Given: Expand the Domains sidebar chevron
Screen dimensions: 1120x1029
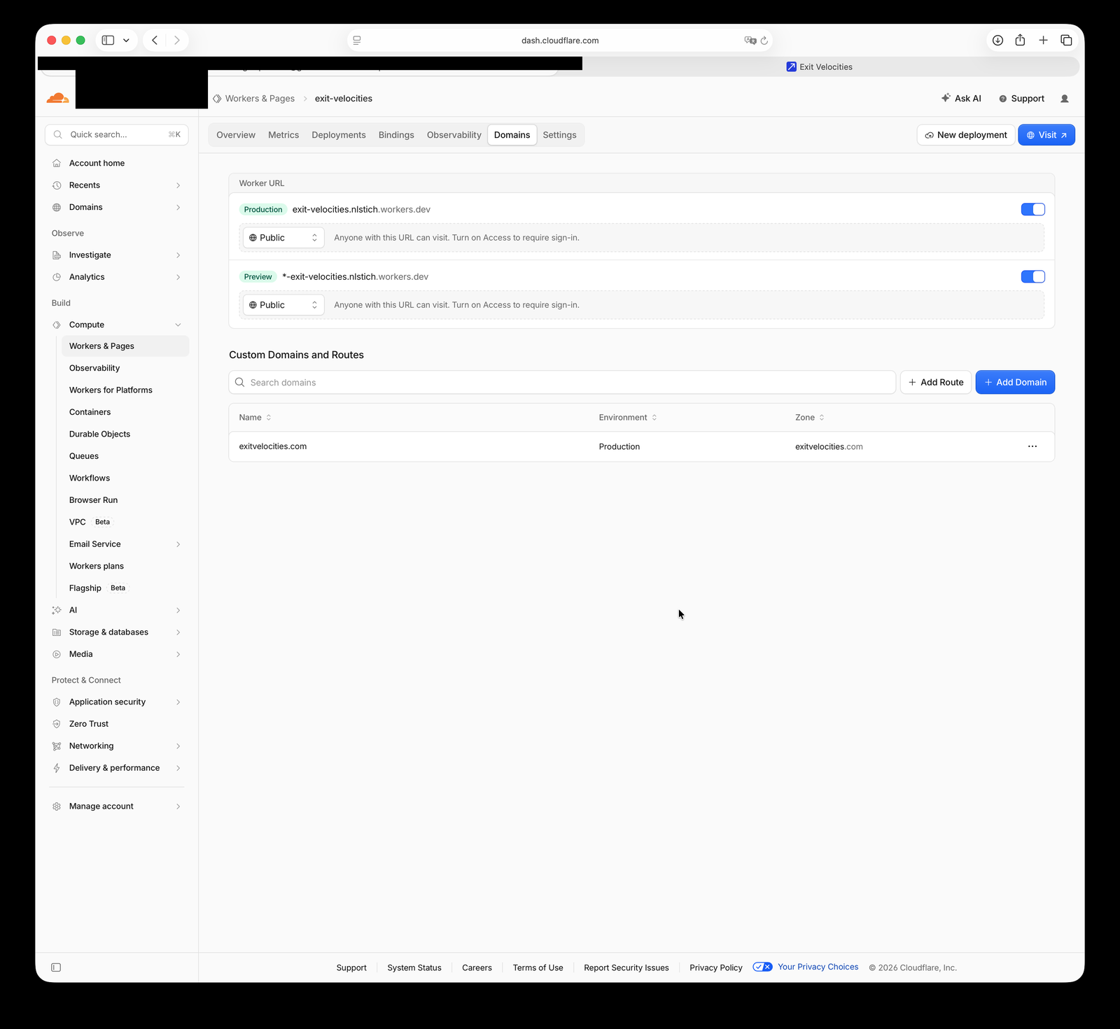Looking at the screenshot, I should click(178, 207).
